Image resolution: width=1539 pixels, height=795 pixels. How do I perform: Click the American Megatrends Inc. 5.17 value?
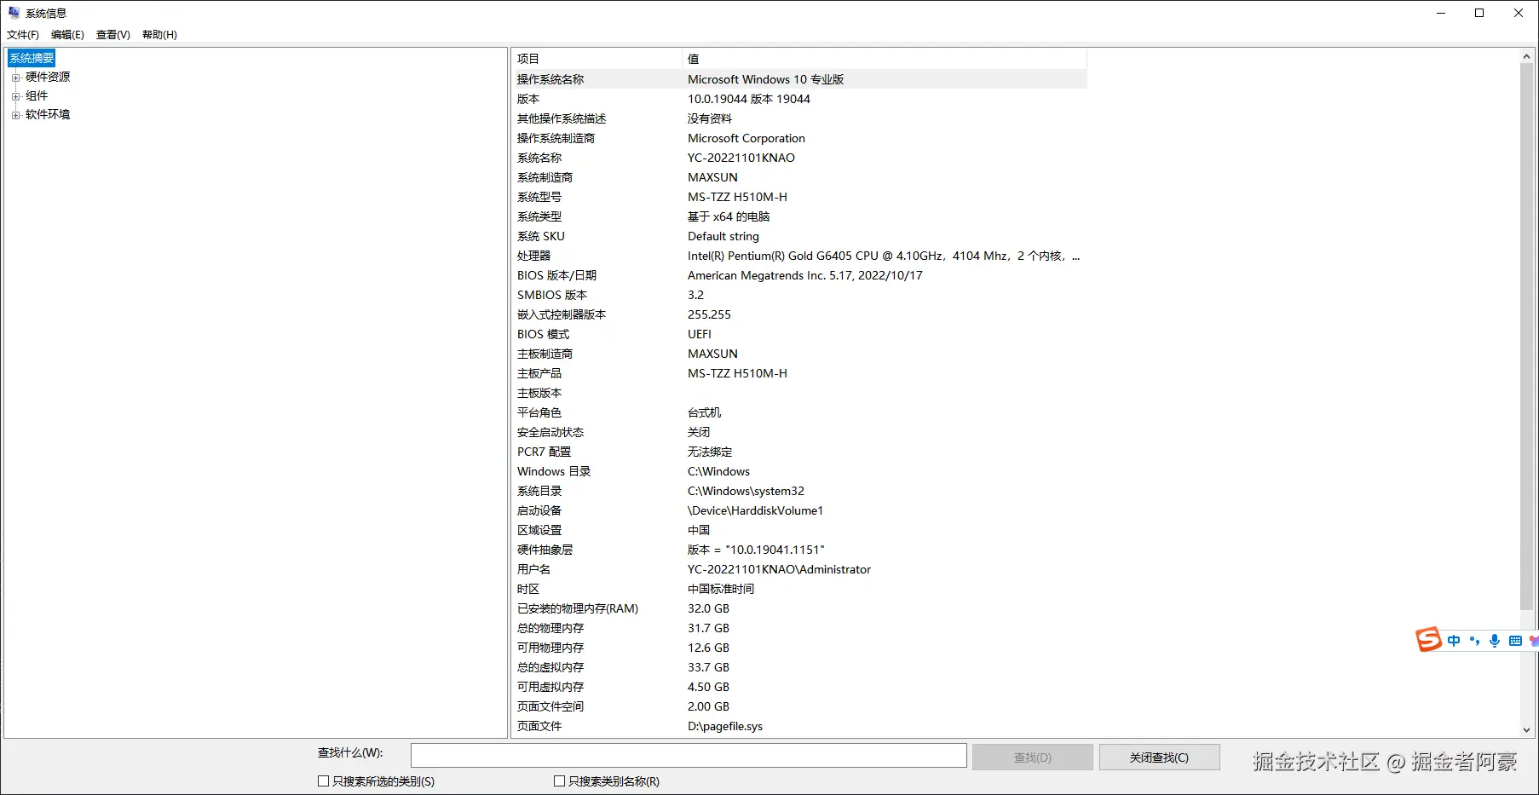(805, 275)
